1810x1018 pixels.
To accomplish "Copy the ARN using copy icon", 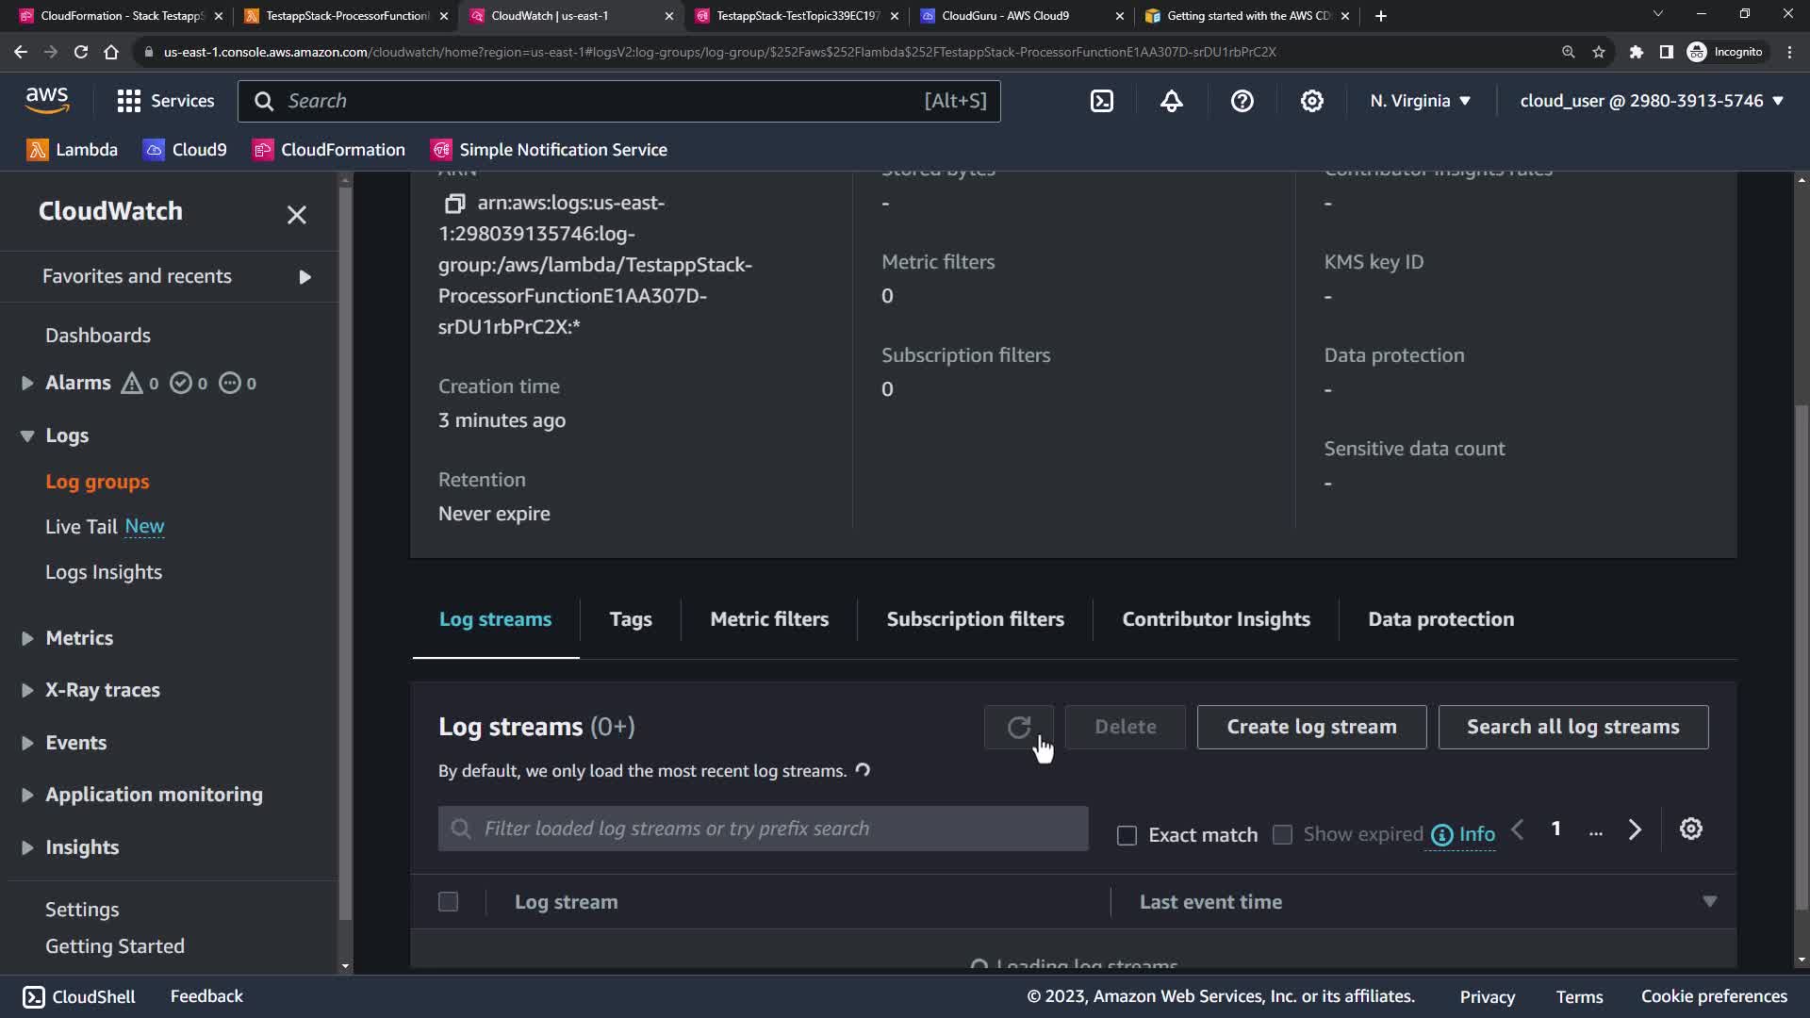I will point(454,203).
